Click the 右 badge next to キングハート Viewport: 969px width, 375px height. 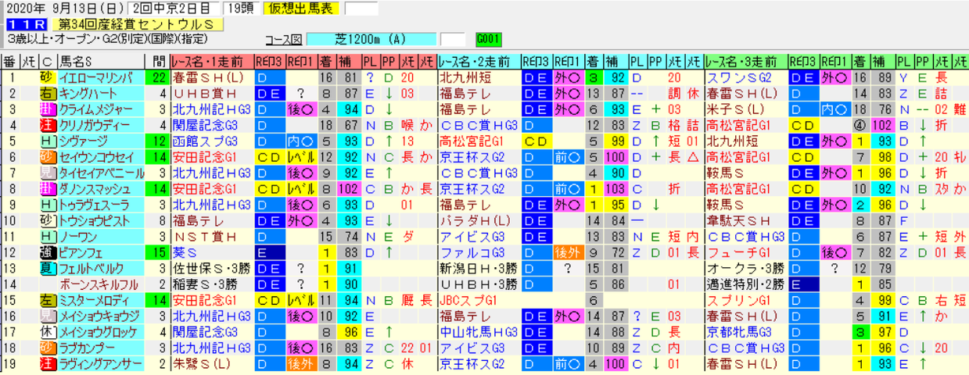click(46, 93)
